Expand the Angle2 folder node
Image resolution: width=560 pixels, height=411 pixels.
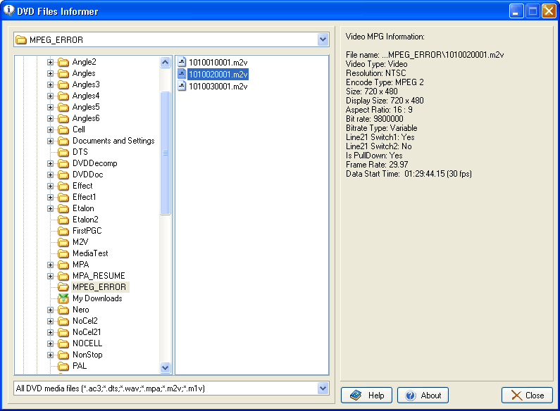pos(51,62)
